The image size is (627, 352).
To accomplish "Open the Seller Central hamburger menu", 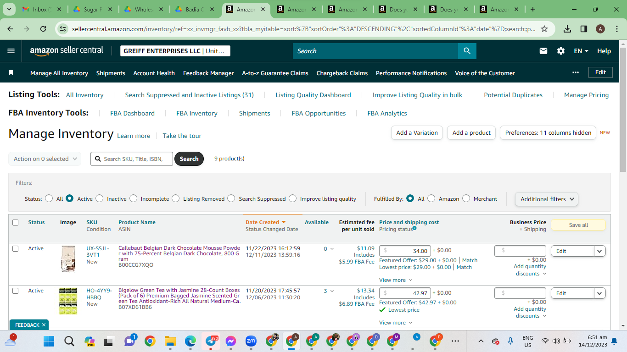I will 11,51.
